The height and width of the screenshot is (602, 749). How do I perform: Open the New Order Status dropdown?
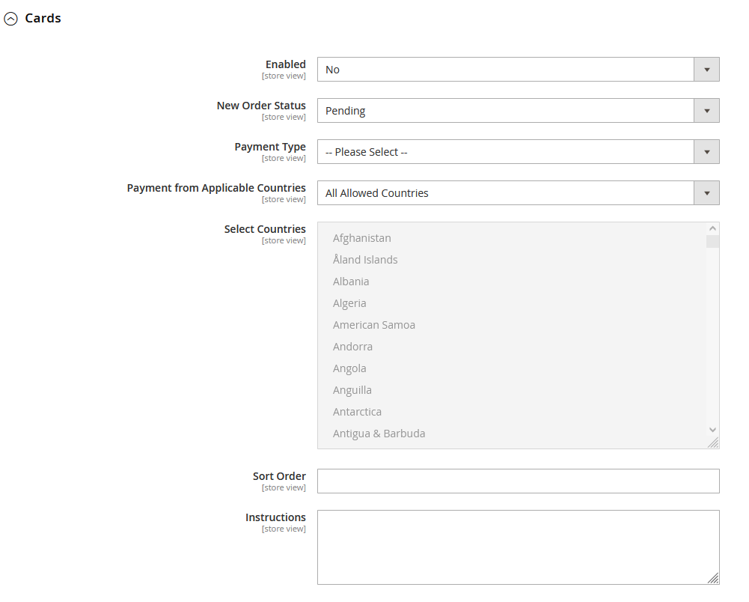518,111
